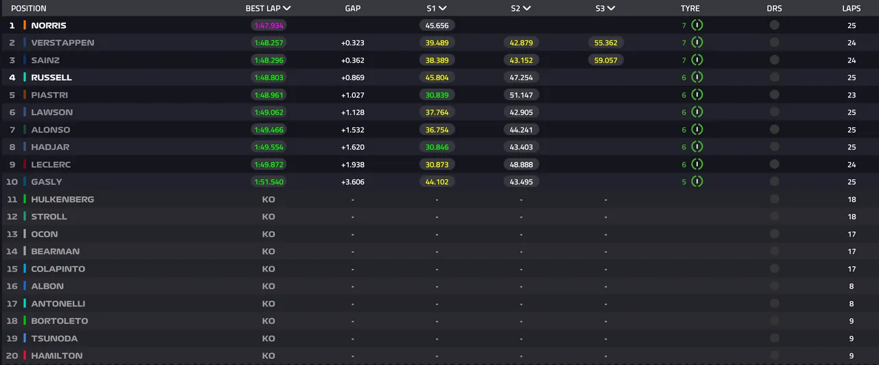Click Lawson's tyre compound icon
The image size is (879, 365).
(697, 112)
